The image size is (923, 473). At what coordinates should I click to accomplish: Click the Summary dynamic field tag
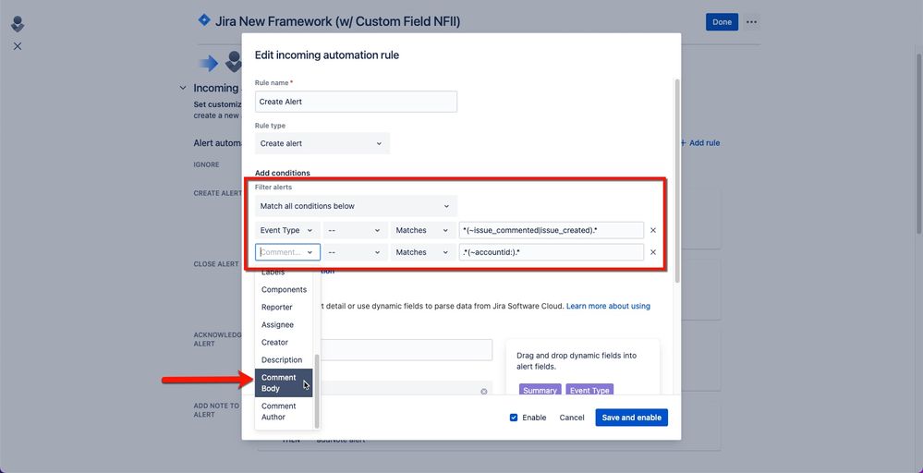click(540, 390)
